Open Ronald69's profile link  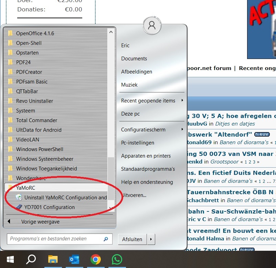[199, 142]
